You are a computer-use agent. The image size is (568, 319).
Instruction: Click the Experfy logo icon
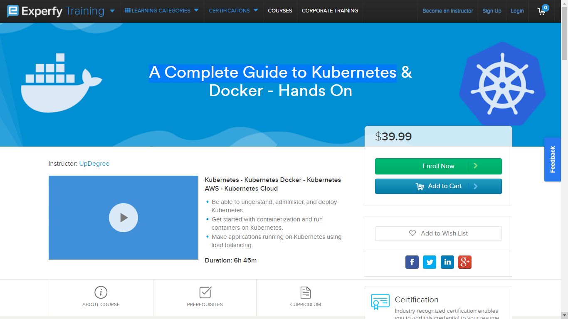pos(13,11)
